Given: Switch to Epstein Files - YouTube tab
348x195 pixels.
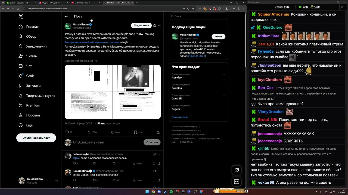Looking at the screenshot, I should click(86, 3).
